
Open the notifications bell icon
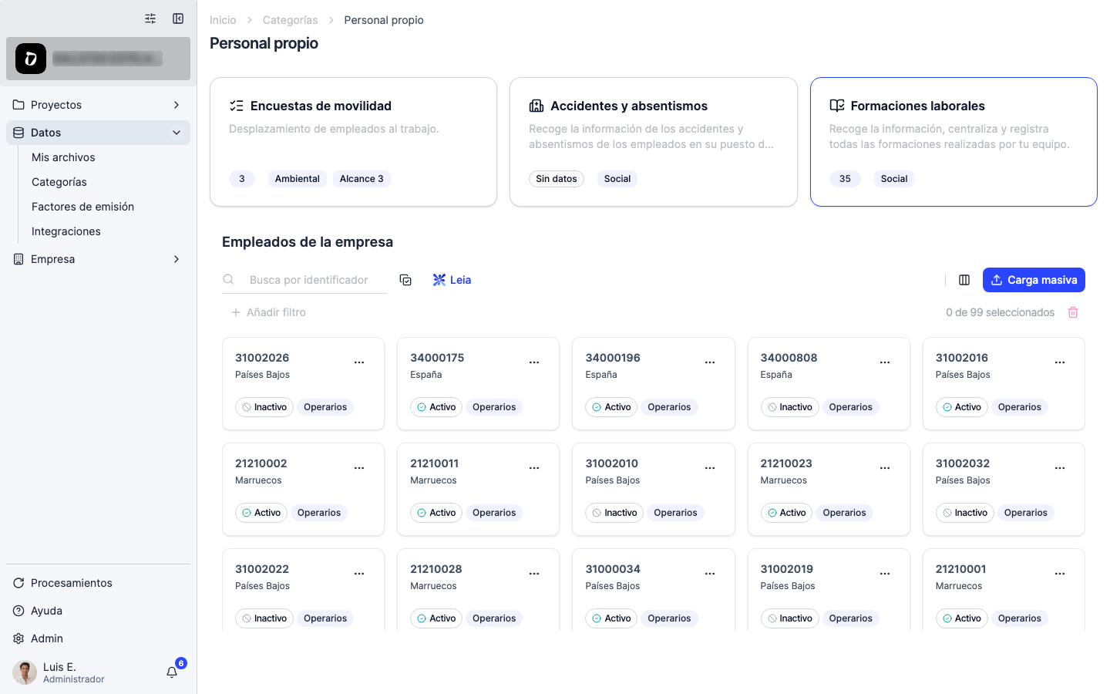172,672
